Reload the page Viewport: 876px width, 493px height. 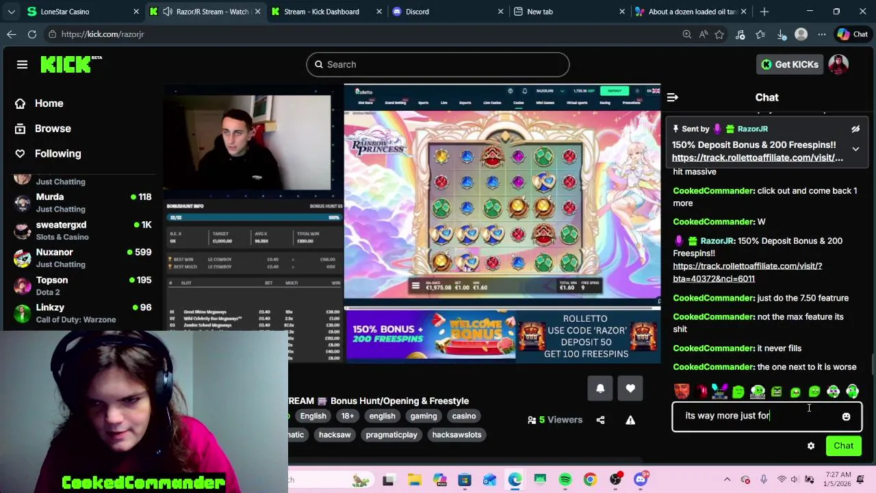pyautogui.click(x=32, y=34)
